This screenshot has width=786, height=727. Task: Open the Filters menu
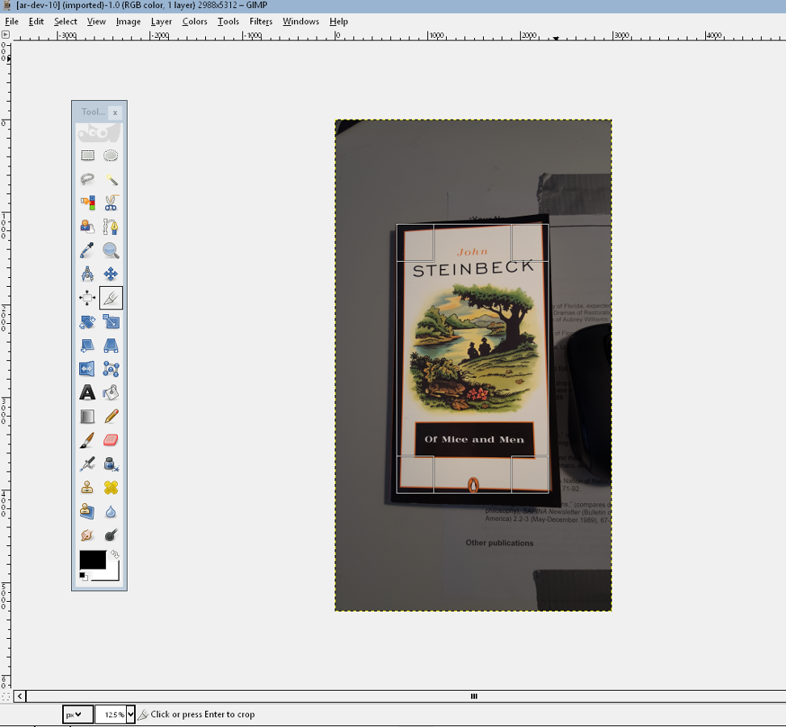(260, 22)
